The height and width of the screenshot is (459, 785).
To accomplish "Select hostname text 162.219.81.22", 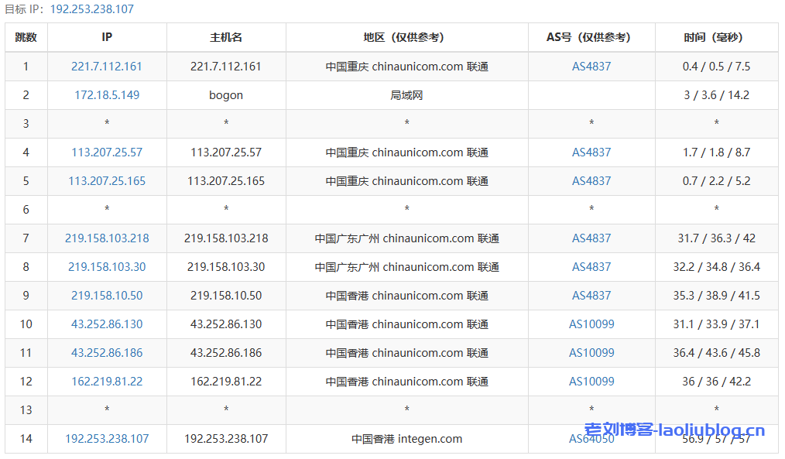I will click(226, 381).
